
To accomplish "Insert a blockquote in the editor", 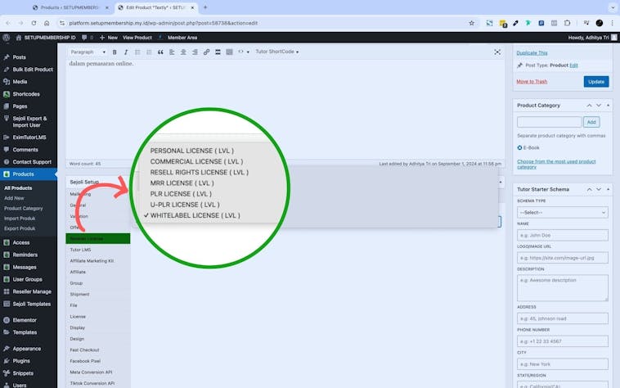I will [x=160, y=52].
